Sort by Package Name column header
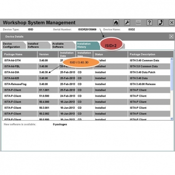Viewport: 175px width, 175px height. pos(20,54)
